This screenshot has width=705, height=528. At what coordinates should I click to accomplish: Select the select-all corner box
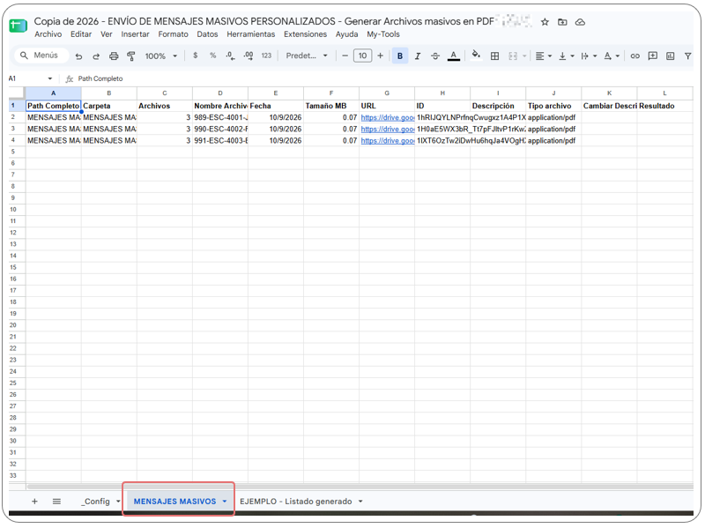point(17,93)
